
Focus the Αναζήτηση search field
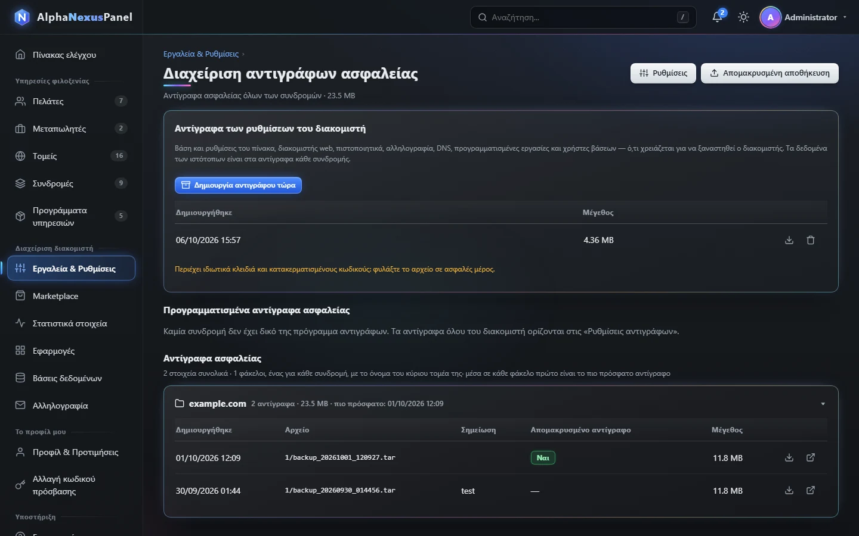583,17
